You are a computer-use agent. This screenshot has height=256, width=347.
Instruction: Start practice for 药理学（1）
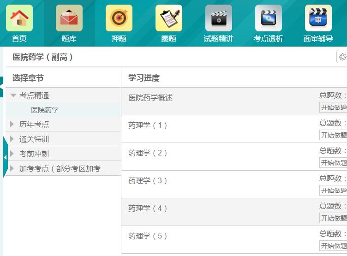click(334, 135)
